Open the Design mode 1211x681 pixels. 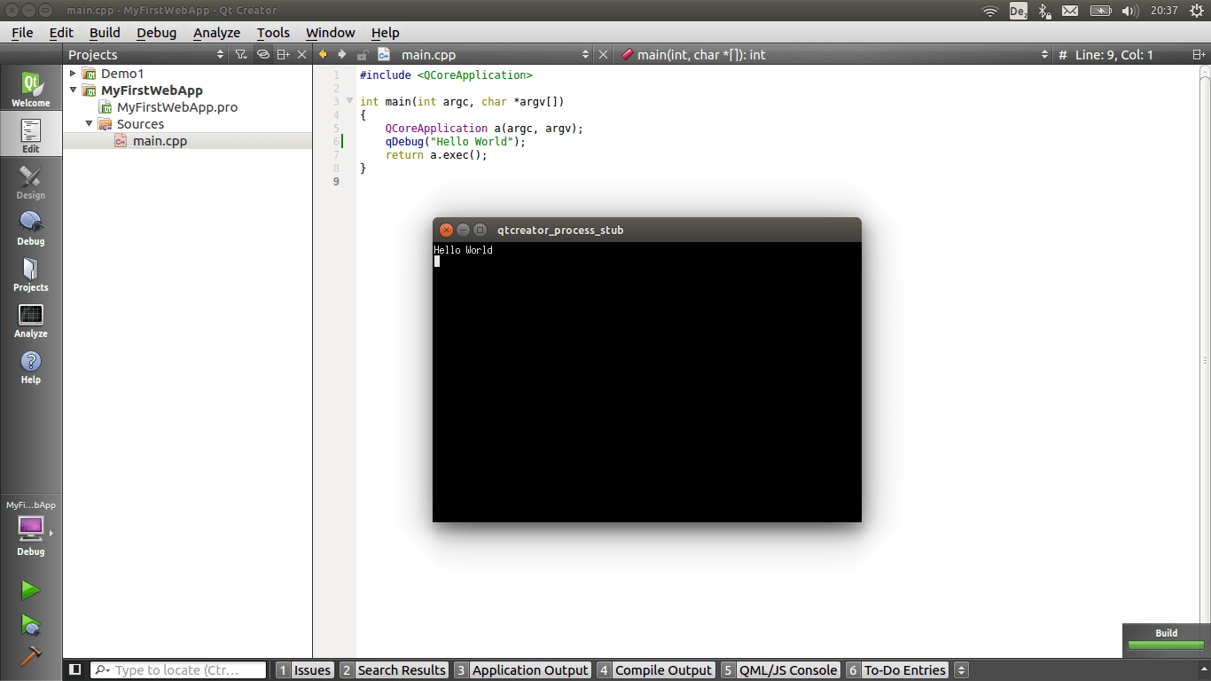click(x=30, y=182)
